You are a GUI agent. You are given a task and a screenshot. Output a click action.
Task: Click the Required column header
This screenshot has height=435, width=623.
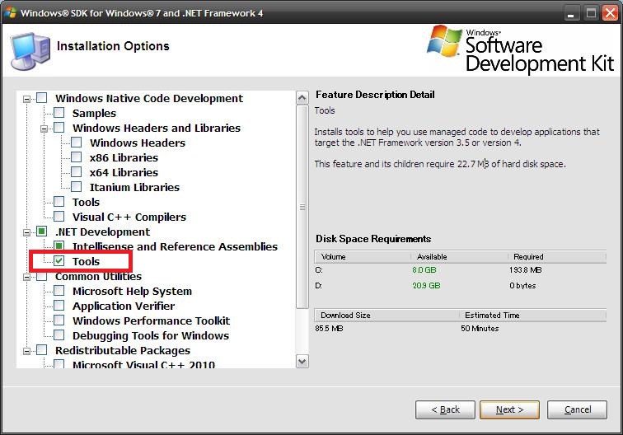[x=556, y=256]
